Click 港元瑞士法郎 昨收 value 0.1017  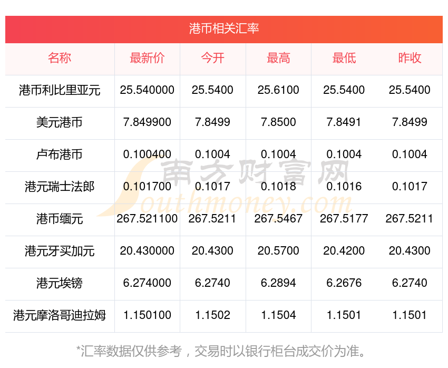410,187
